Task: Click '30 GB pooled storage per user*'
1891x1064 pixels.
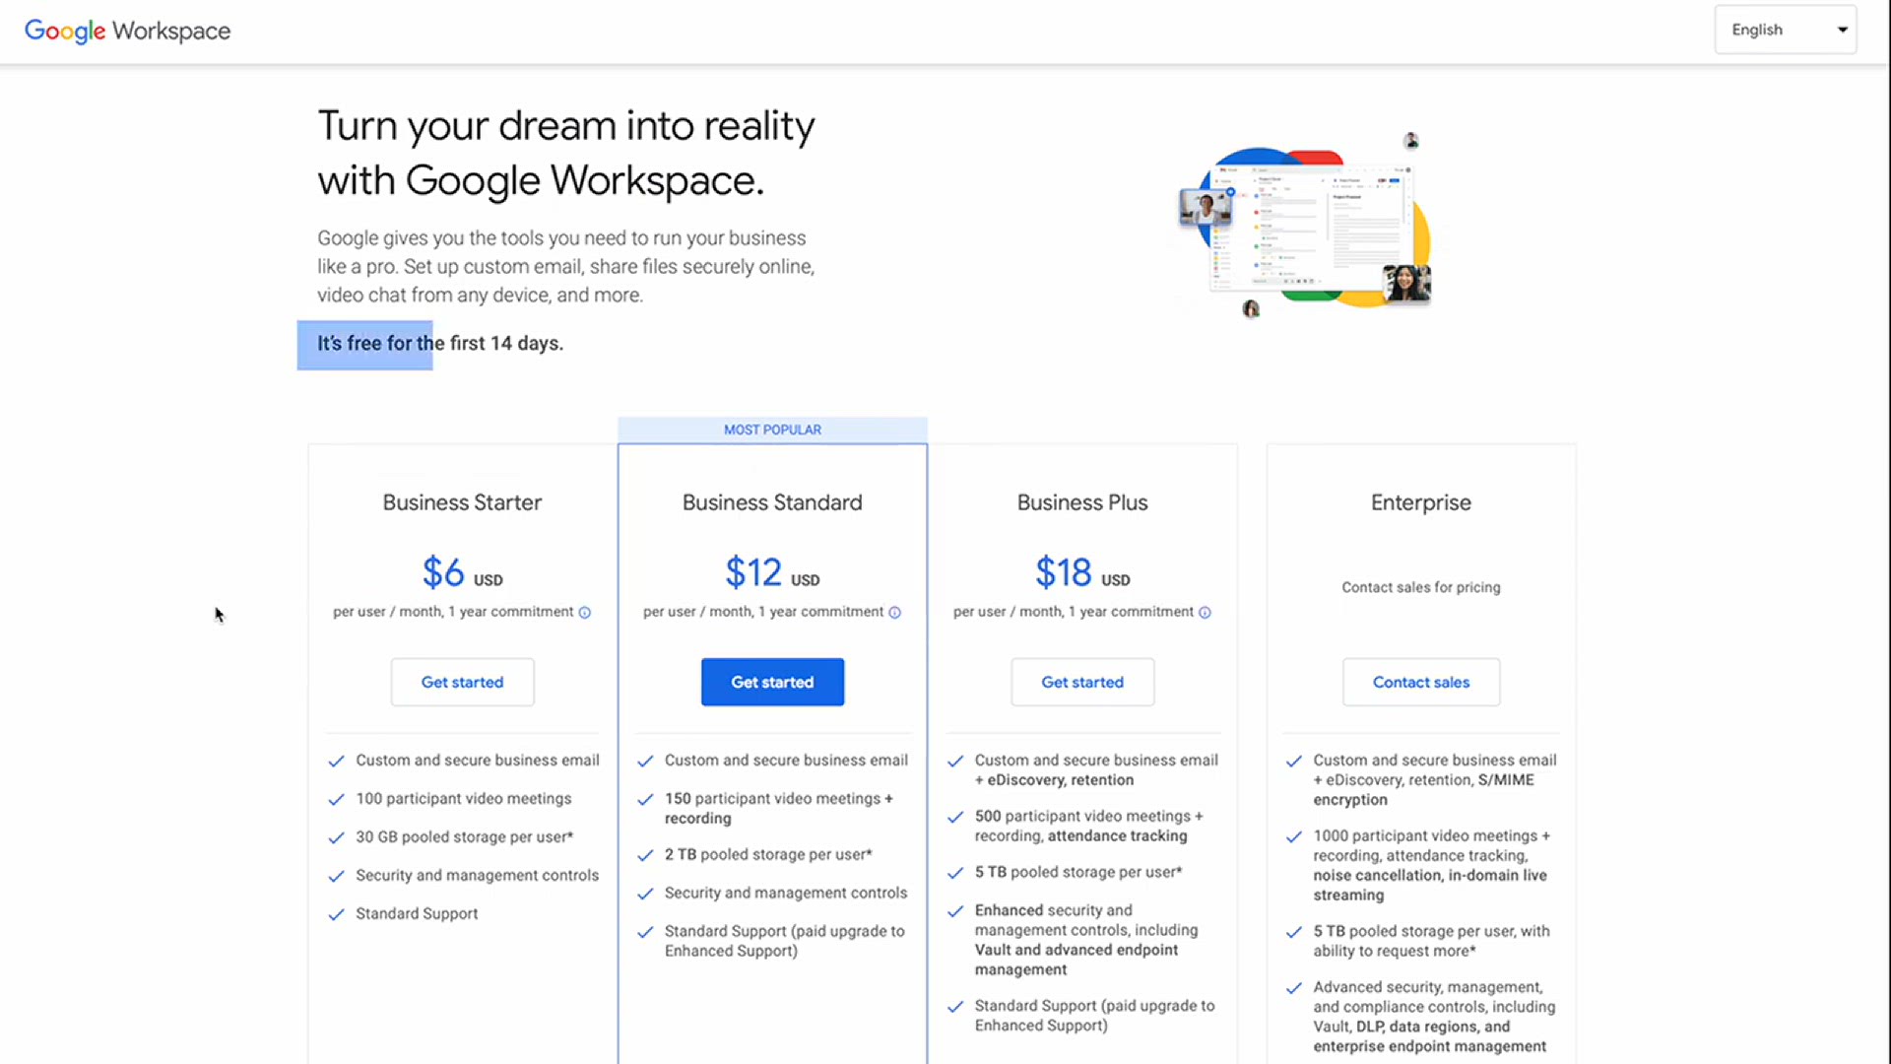Action: [465, 837]
